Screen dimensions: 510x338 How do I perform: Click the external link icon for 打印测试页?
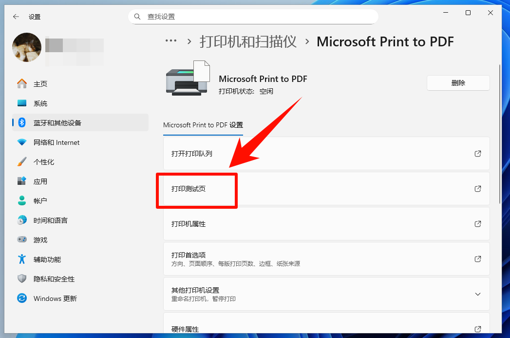click(477, 189)
